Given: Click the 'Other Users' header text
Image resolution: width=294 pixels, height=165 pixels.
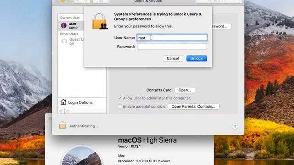Looking at the screenshot, I should point(69,34).
